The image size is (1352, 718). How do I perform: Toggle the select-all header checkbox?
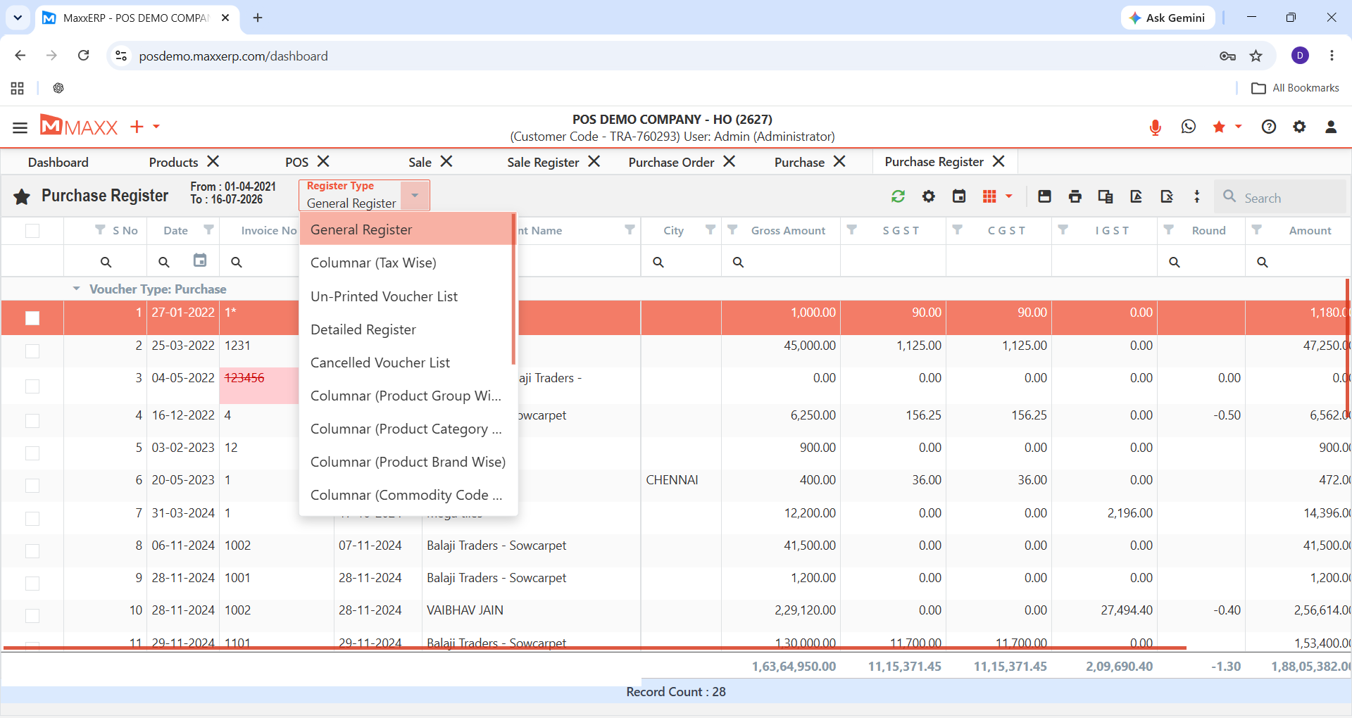coord(32,231)
